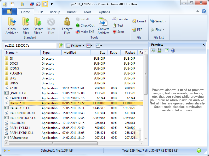The width and height of the screenshot is (209, 156).
Task: Send the archive by E-mail
Action: (139, 21)
